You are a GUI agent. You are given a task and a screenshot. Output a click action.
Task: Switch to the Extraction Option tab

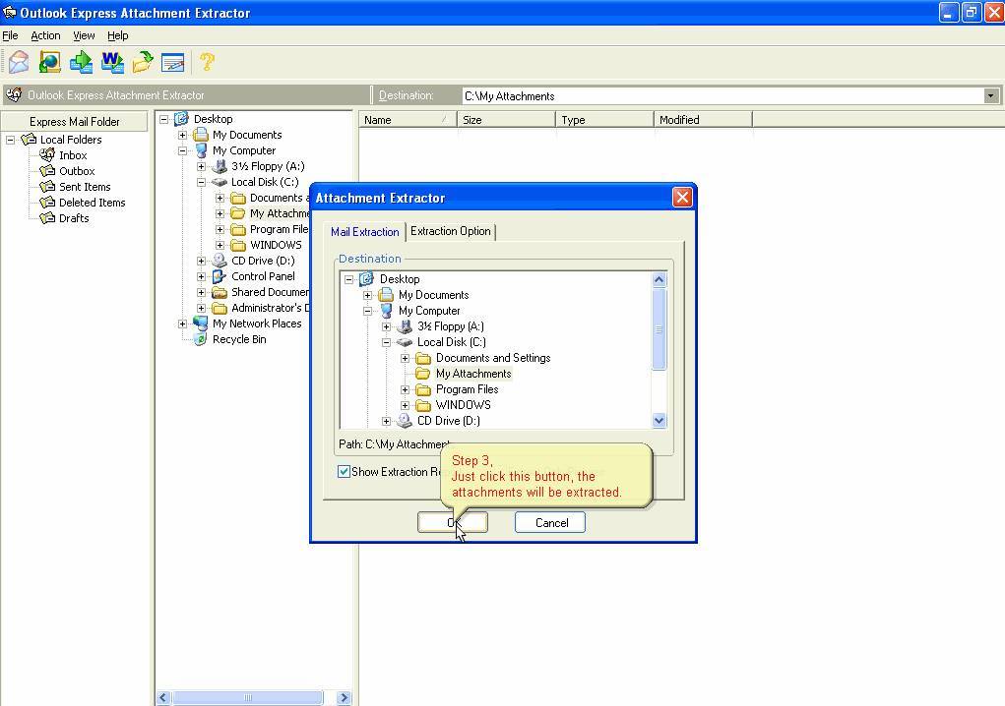click(x=451, y=231)
